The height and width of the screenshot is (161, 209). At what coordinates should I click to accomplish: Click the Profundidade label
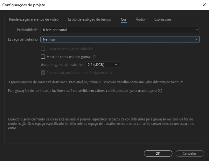click(28, 30)
